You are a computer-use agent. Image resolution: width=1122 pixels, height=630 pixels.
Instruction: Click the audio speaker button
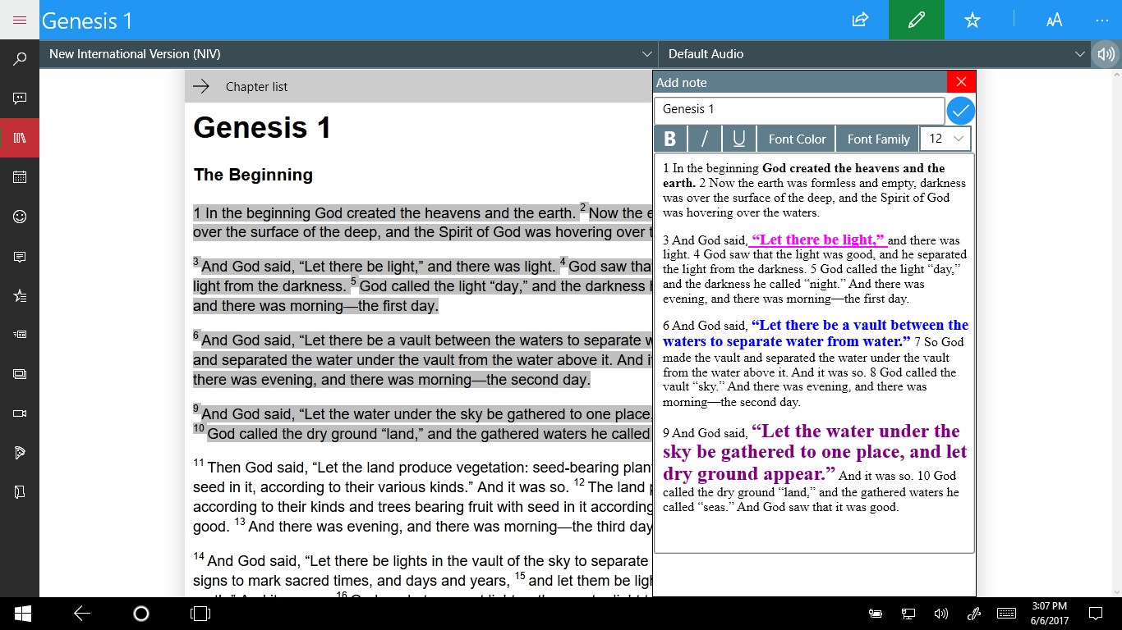tap(1106, 54)
